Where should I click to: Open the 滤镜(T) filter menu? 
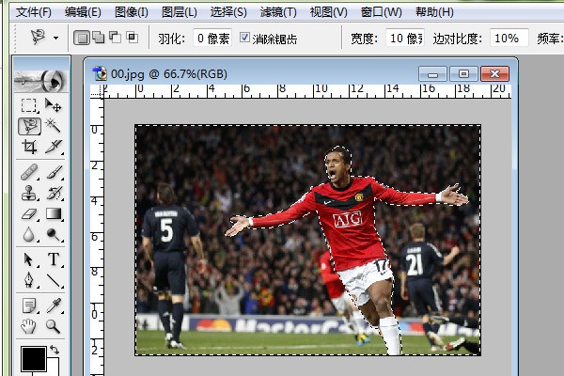(x=277, y=12)
